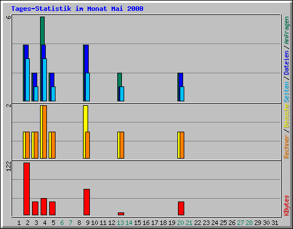Click the 'Rechner' legend label

(x=286, y=147)
